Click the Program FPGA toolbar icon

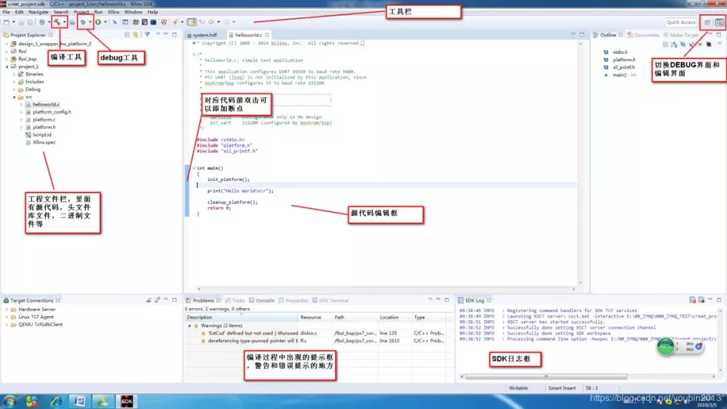(136, 22)
